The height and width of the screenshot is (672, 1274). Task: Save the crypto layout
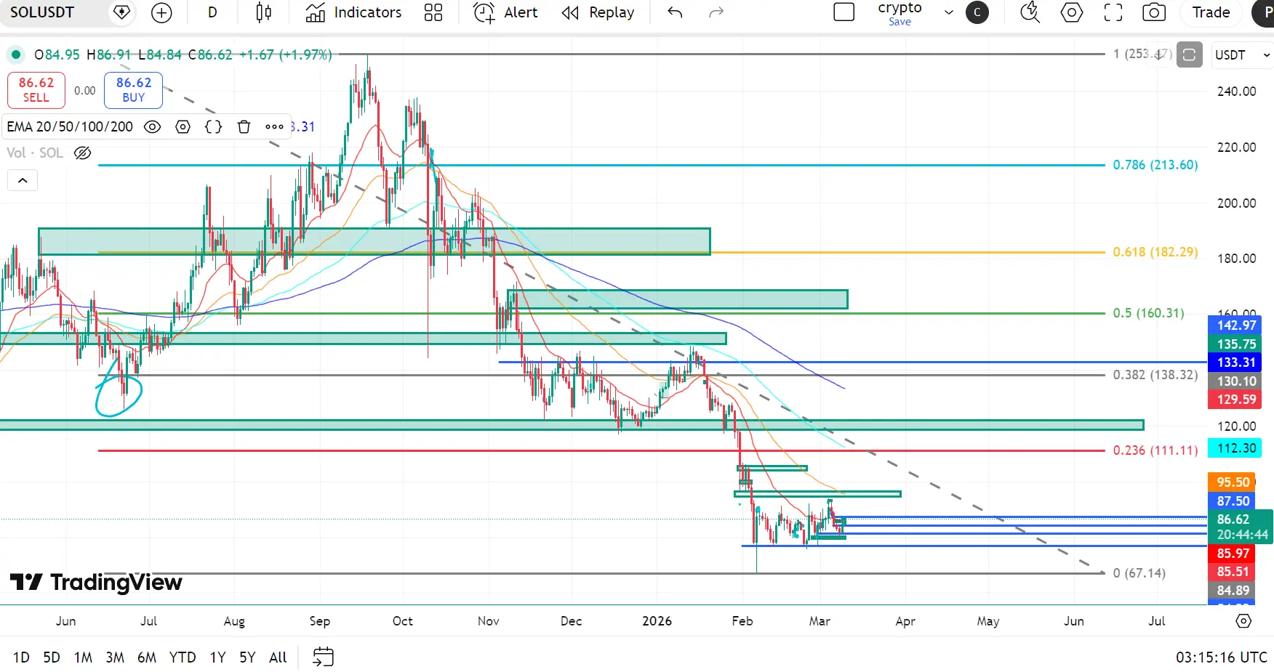tap(900, 22)
